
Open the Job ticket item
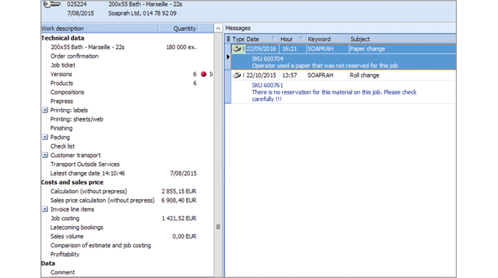pyautogui.click(x=63, y=65)
